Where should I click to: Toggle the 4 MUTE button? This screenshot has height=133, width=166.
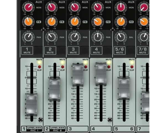point(96,50)
